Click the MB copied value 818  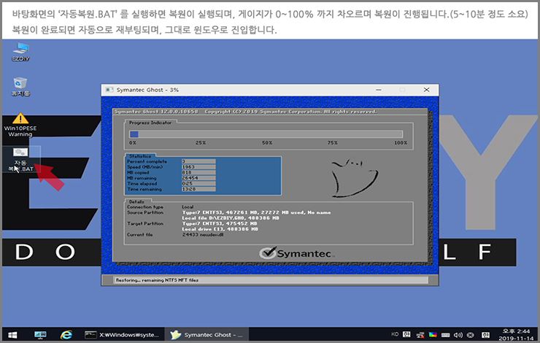[x=198, y=172]
